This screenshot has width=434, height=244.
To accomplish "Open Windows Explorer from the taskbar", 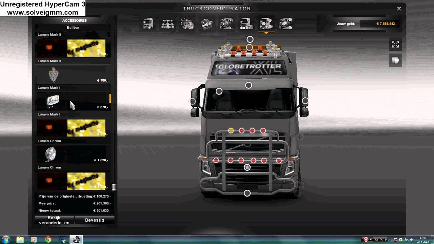I will point(20,240).
